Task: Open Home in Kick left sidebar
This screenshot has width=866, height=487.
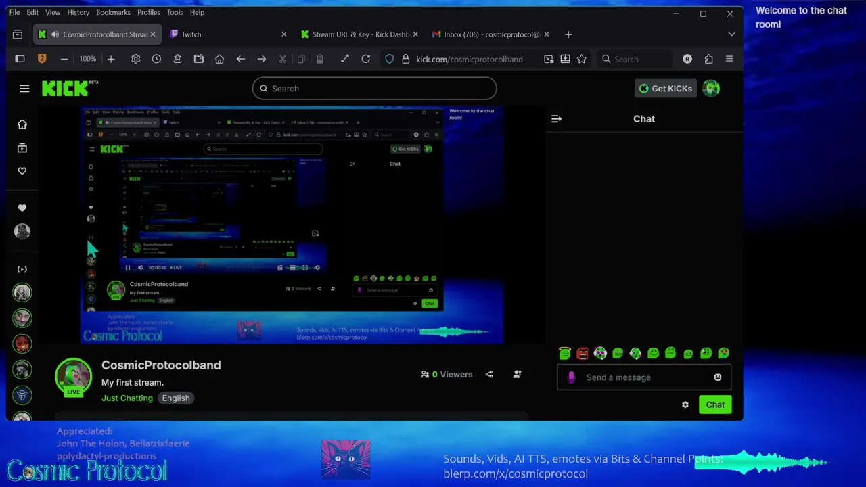Action: click(x=22, y=124)
